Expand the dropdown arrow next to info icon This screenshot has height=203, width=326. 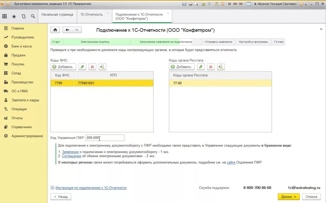click(306, 4)
